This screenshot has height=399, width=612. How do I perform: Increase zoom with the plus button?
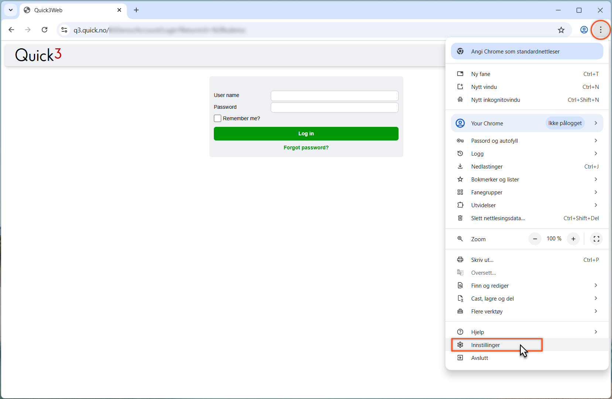click(573, 239)
